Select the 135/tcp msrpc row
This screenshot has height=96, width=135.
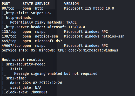pyautogui.click(x=55, y=32)
